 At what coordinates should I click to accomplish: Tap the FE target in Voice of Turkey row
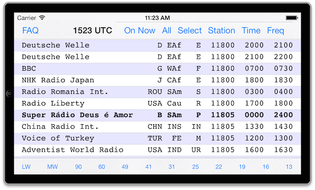coord(177,138)
